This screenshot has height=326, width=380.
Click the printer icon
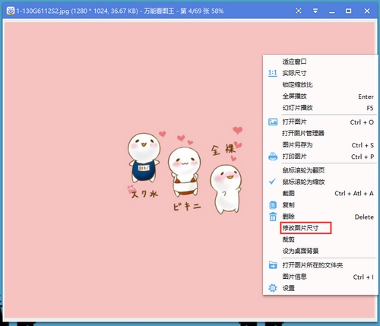point(273,157)
